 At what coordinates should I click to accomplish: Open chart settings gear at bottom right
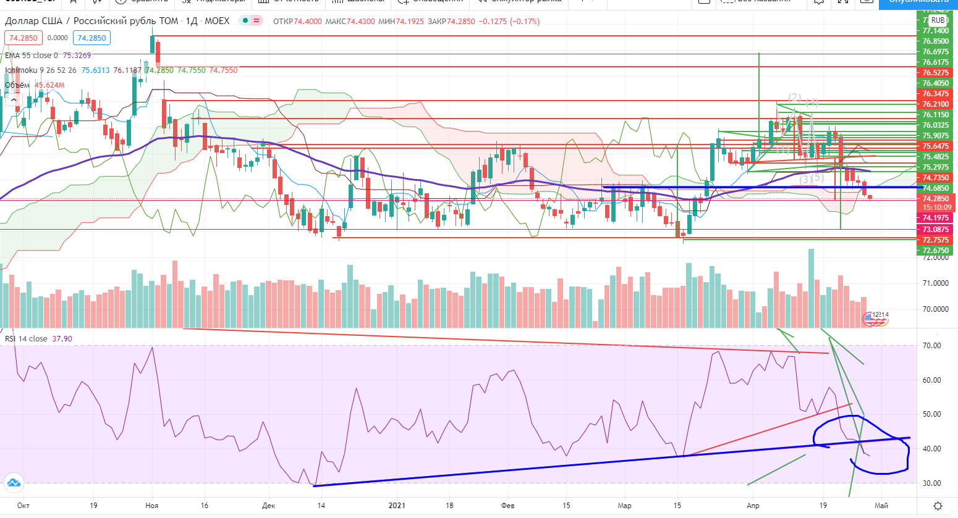point(938,506)
